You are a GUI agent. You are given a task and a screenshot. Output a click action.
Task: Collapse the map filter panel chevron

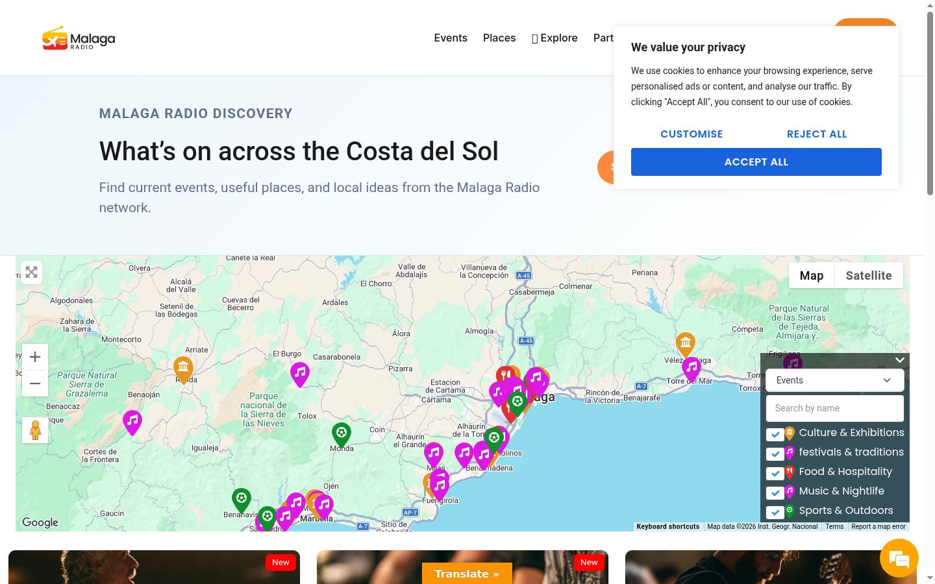pos(899,360)
